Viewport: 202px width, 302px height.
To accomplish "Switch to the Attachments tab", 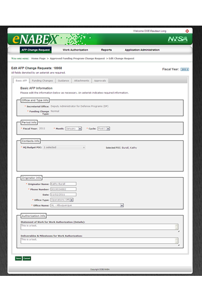I will coord(81,81).
